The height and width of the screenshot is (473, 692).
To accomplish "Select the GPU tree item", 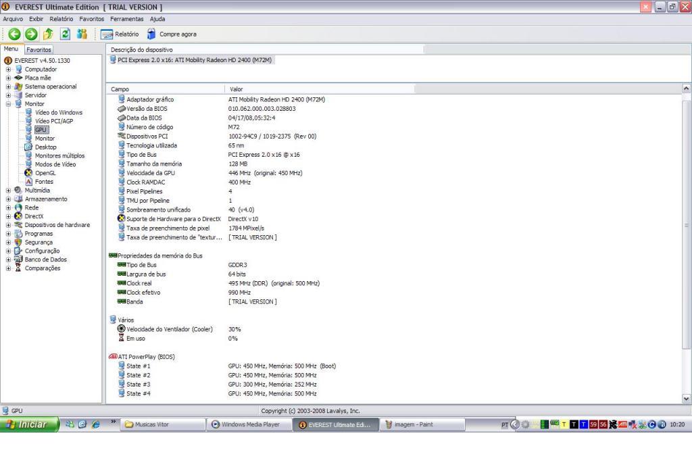I will pos(41,130).
